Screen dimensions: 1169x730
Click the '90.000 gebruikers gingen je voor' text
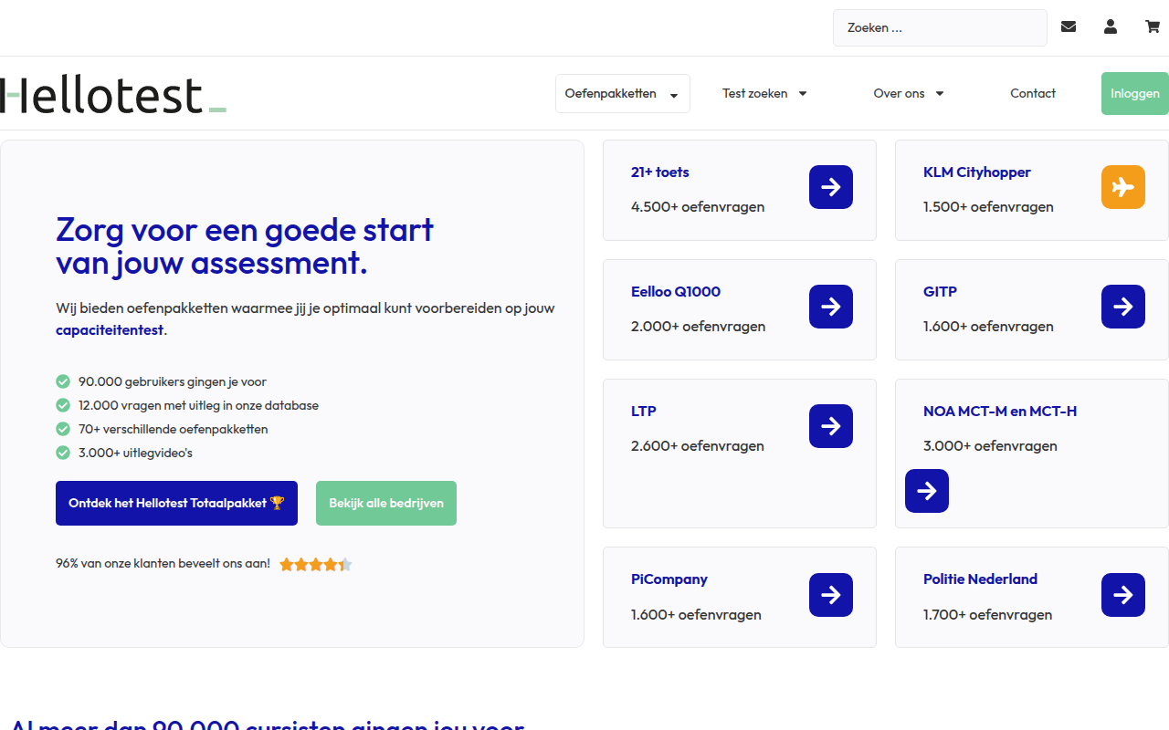(173, 381)
